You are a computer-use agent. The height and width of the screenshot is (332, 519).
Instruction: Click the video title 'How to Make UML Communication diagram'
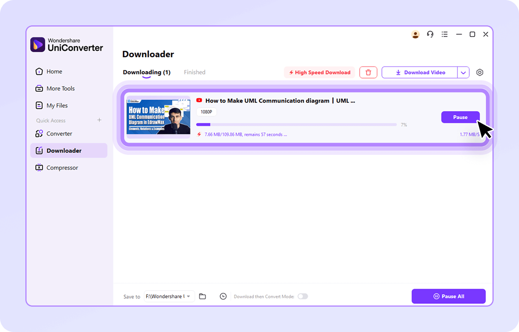280,101
